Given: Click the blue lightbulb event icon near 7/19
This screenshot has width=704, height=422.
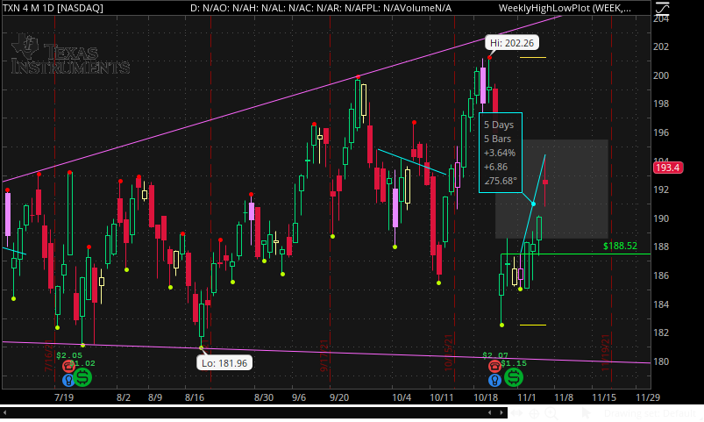Looking at the screenshot, I should 68,381.
